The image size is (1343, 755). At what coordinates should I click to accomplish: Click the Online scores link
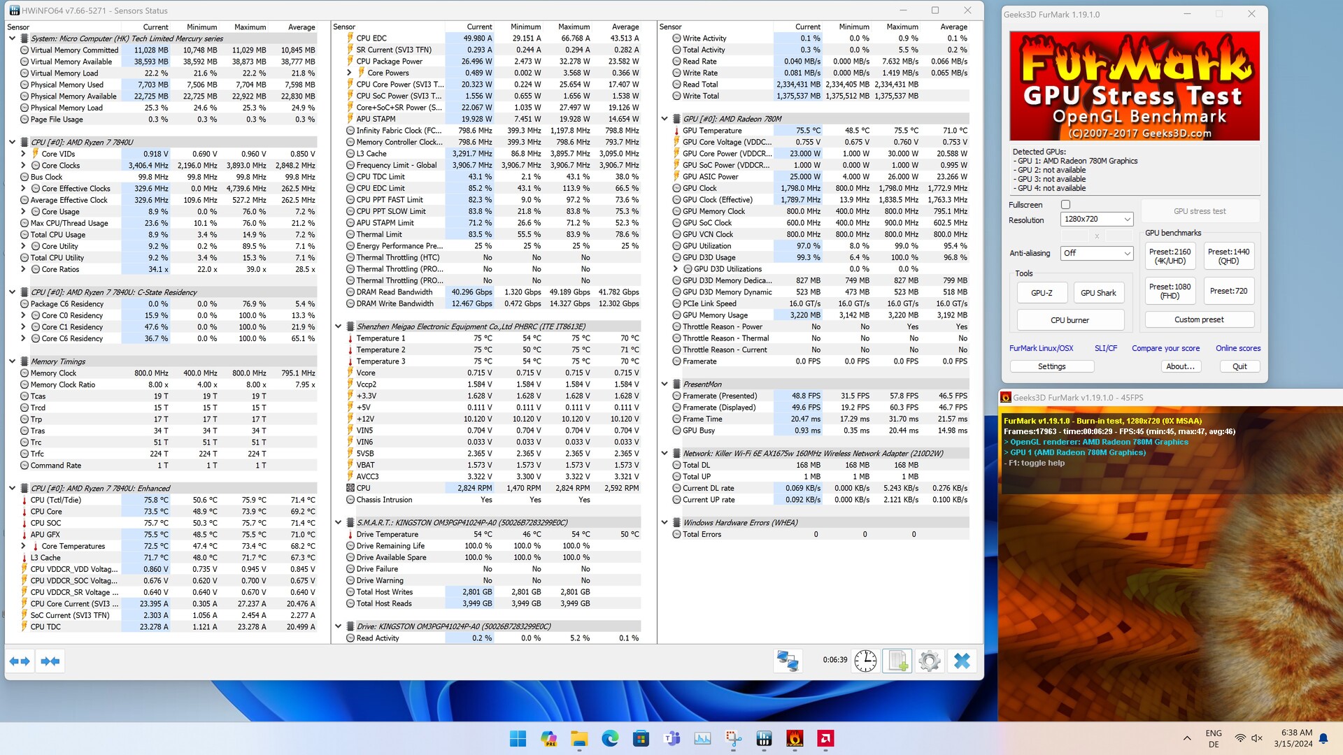pyautogui.click(x=1237, y=348)
